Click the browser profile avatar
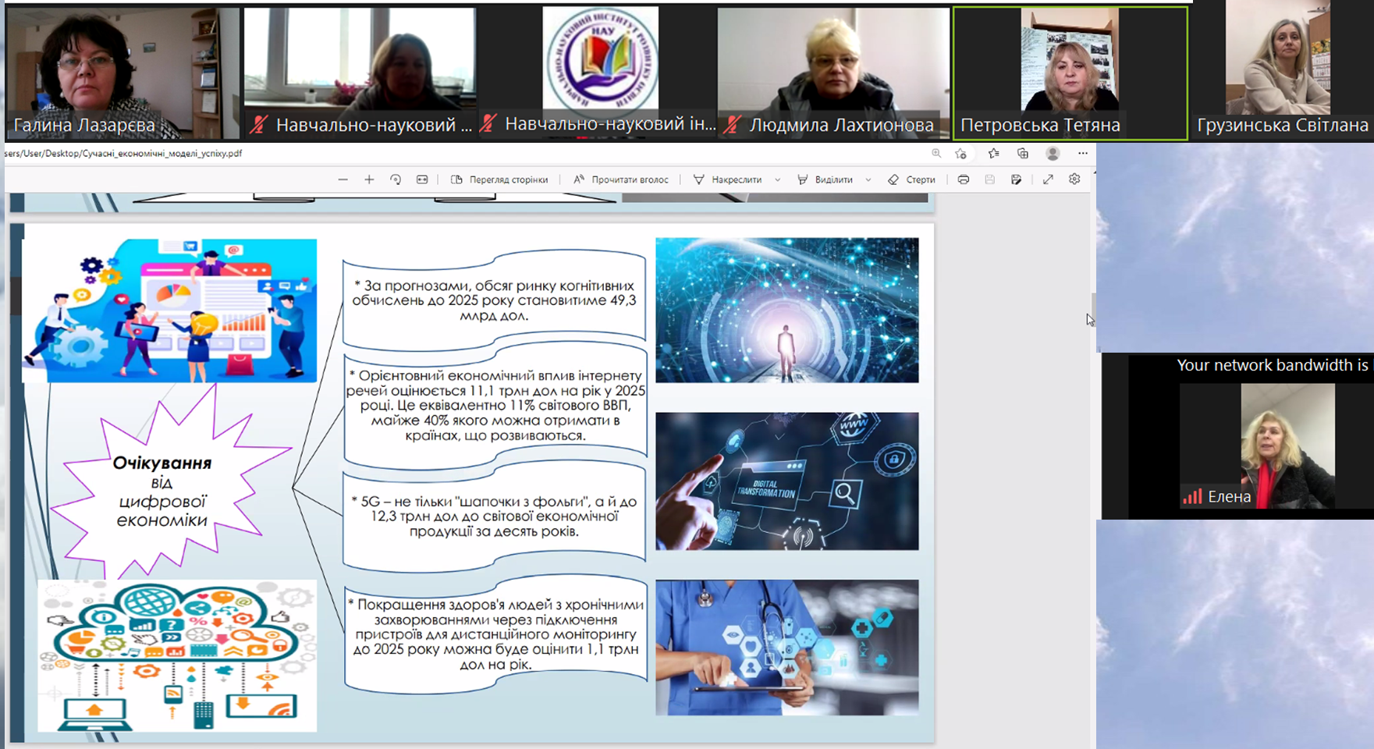This screenshot has width=1374, height=749. (1053, 154)
